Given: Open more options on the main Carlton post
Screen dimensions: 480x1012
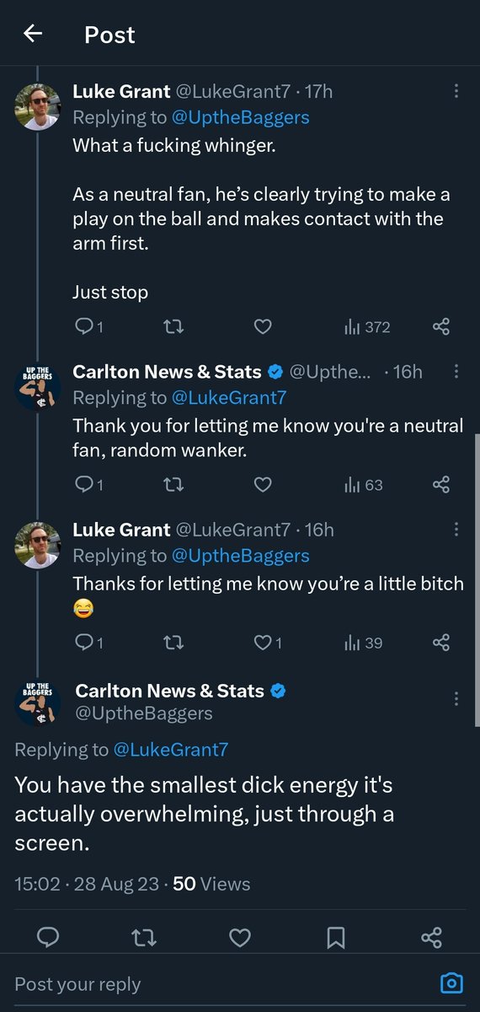Looking at the screenshot, I should pyautogui.click(x=456, y=698).
